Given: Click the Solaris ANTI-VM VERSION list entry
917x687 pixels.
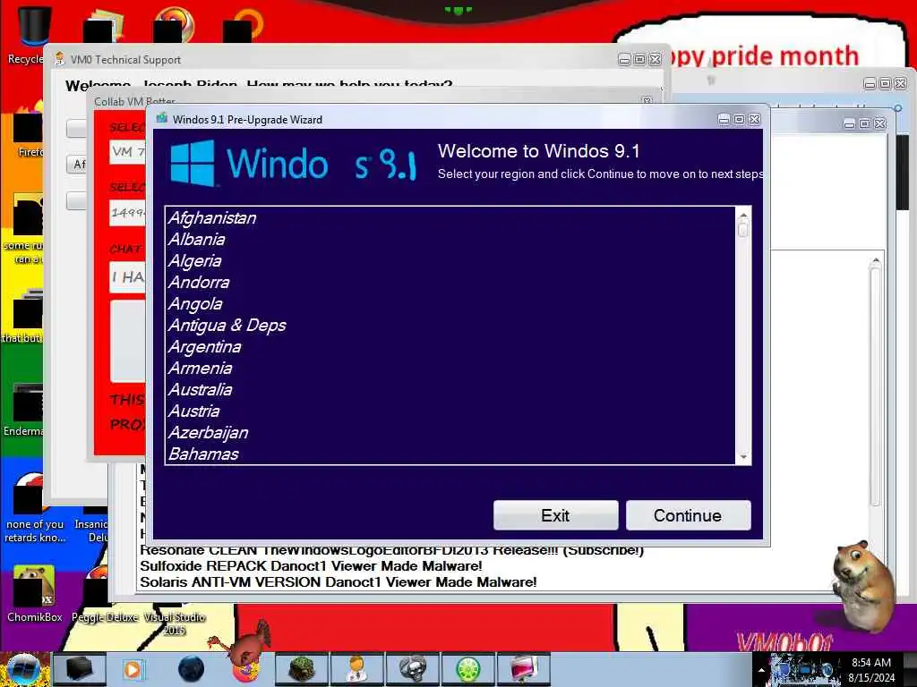Looking at the screenshot, I should pos(338,581).
